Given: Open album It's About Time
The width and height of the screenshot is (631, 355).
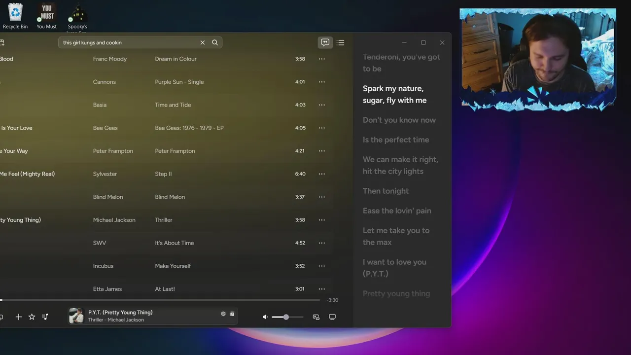Looking at the screenshot, I should tap(175, 243).
